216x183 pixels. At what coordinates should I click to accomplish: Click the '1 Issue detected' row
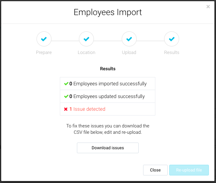[x=107, y=109]
